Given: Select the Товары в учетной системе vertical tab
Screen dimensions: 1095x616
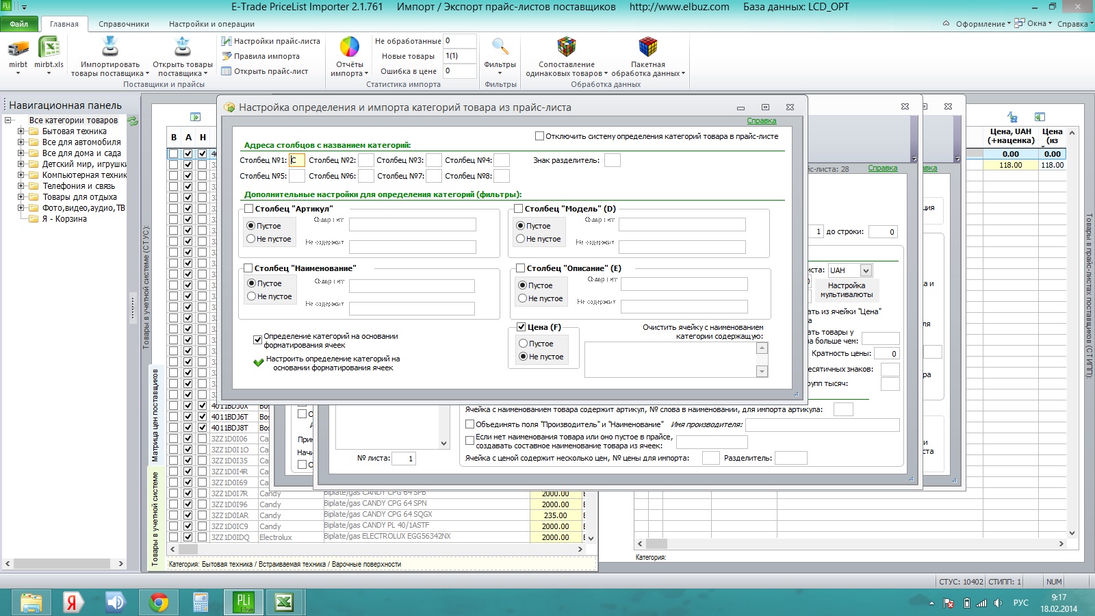Looking at the screenshot, I should click(155, 518).
